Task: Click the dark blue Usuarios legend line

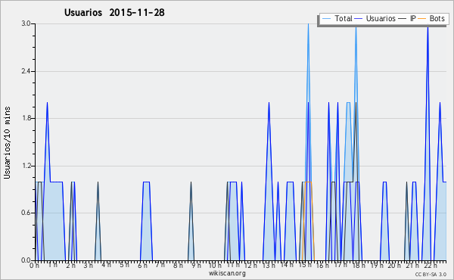Action: [x=359, y=18]
